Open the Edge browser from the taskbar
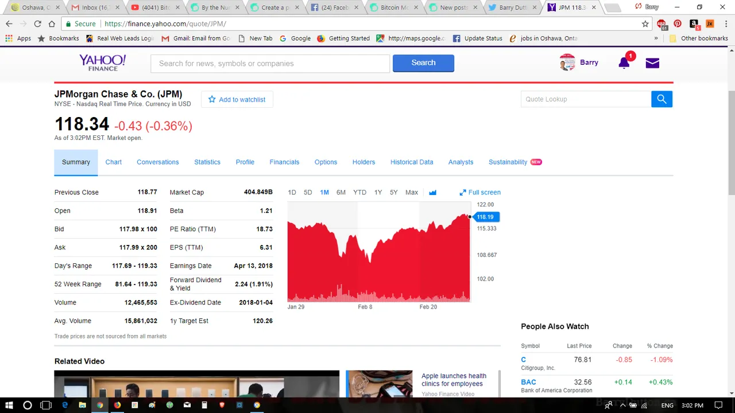Image resolution: width=735 pixels, height=413 pixels. pyautogui.click(x=65, y=405)
